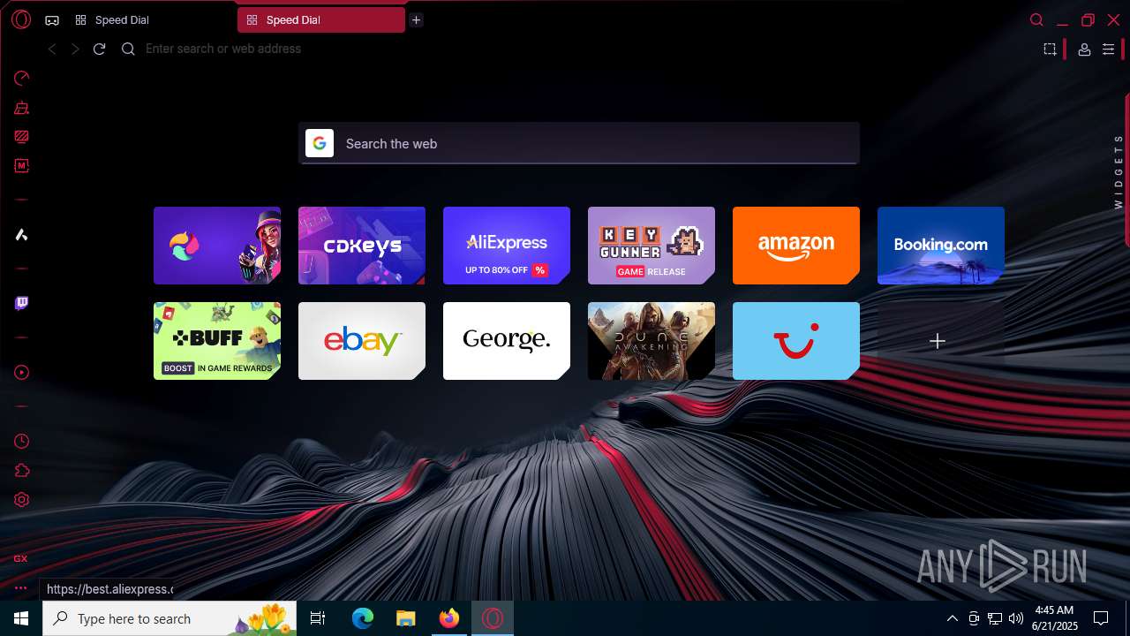Image resolution: width=1130 pixels, height=636 pixels.
Task: Select the active red Speed Dial tab
Action: tap(321, 20)
